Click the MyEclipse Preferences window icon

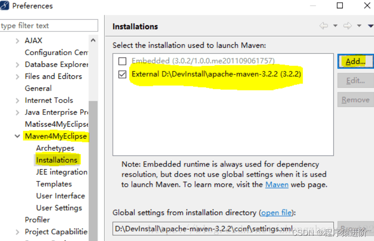coord(4,6)
